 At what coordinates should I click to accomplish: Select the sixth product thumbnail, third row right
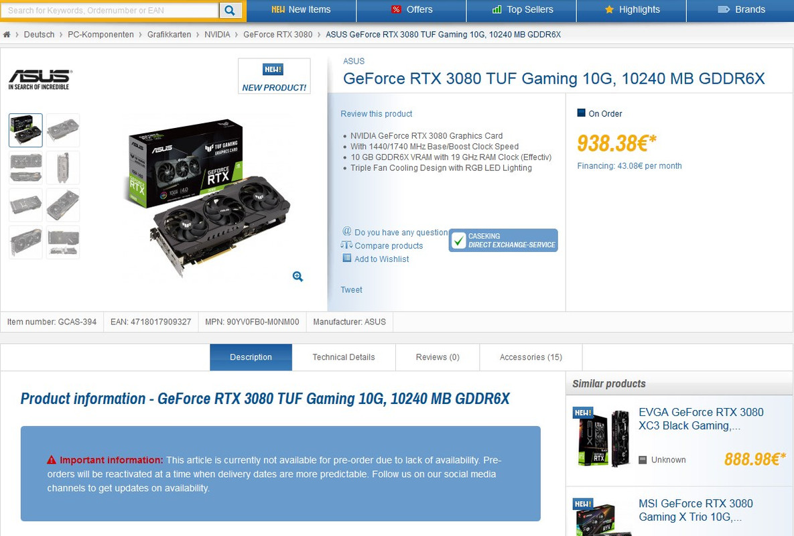click(63, 205)
